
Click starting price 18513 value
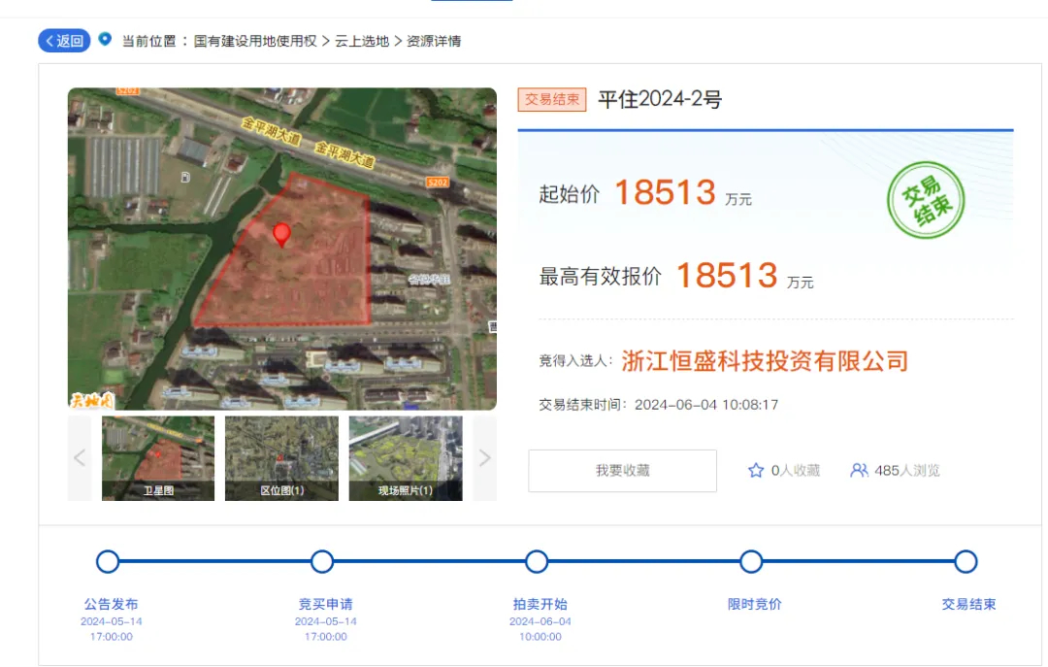665,192
